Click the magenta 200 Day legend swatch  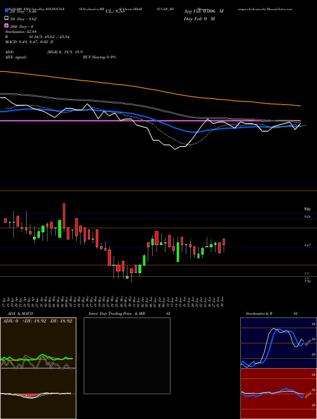pyautogui.click(x=6, y=25)
